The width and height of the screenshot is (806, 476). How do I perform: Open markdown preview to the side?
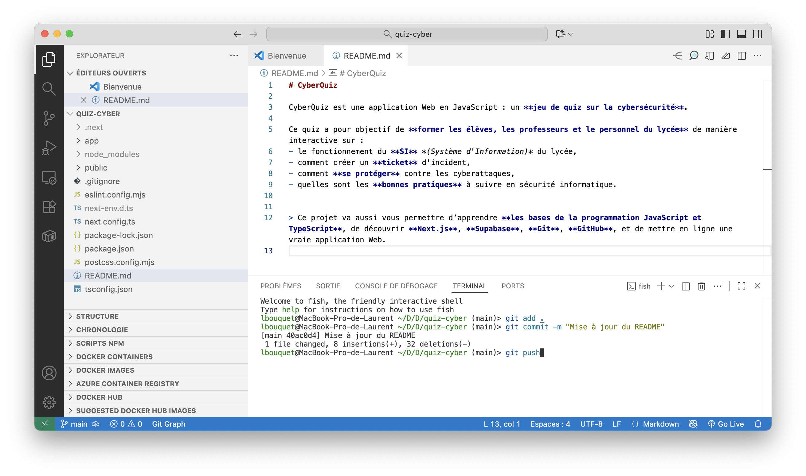(709, 56)
